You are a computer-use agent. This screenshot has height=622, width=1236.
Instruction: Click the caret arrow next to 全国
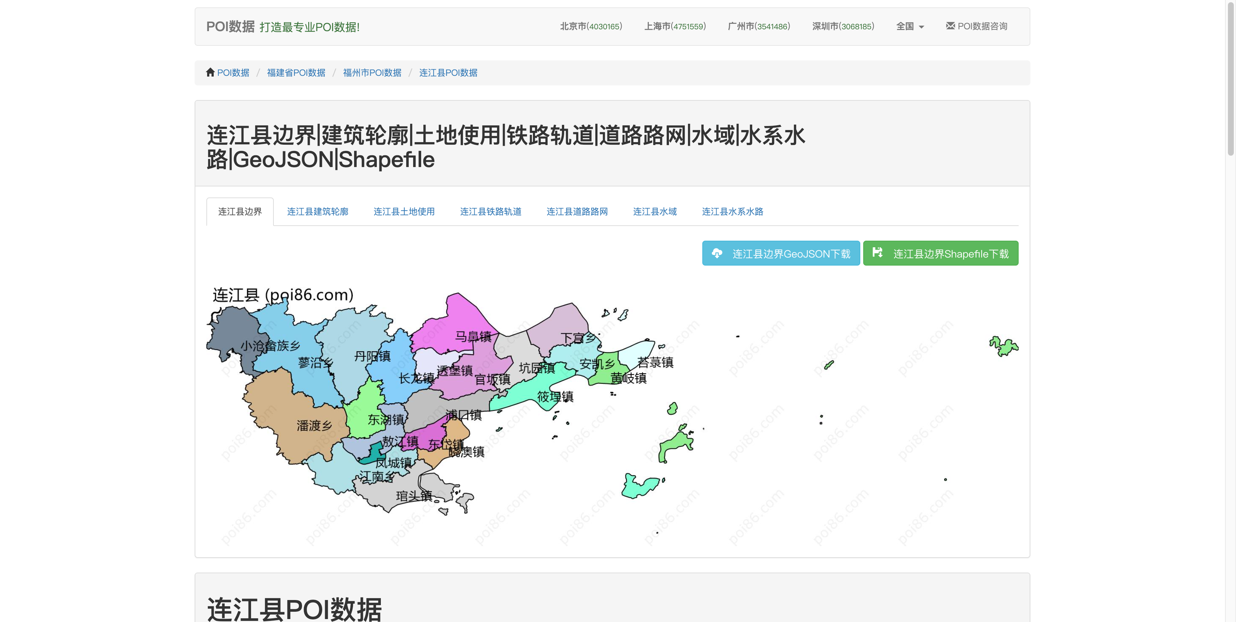(x=921, y=27)
